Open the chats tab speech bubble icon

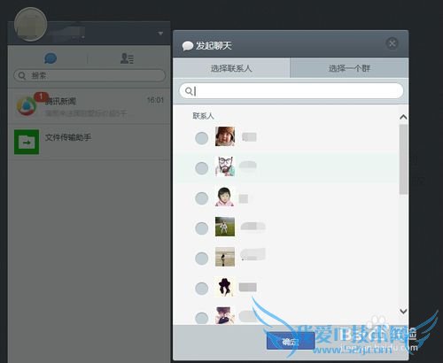click(51, 58)
